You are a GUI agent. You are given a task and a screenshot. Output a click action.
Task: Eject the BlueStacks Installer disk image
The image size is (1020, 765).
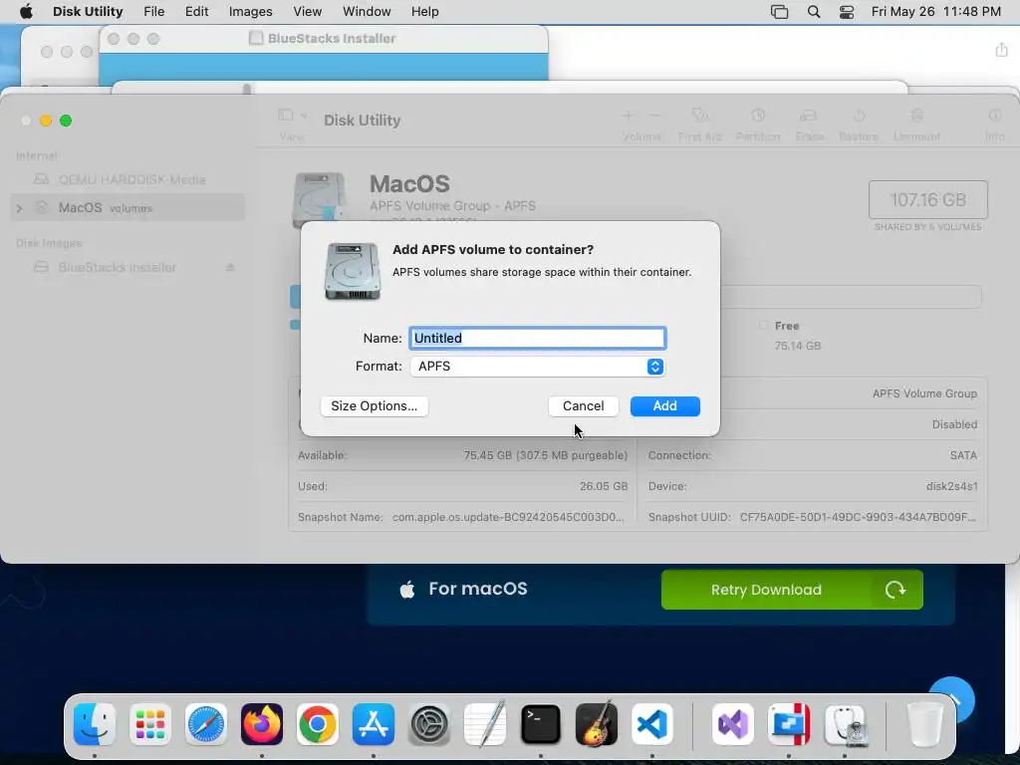pyautogui.click(x=230, y=267)
